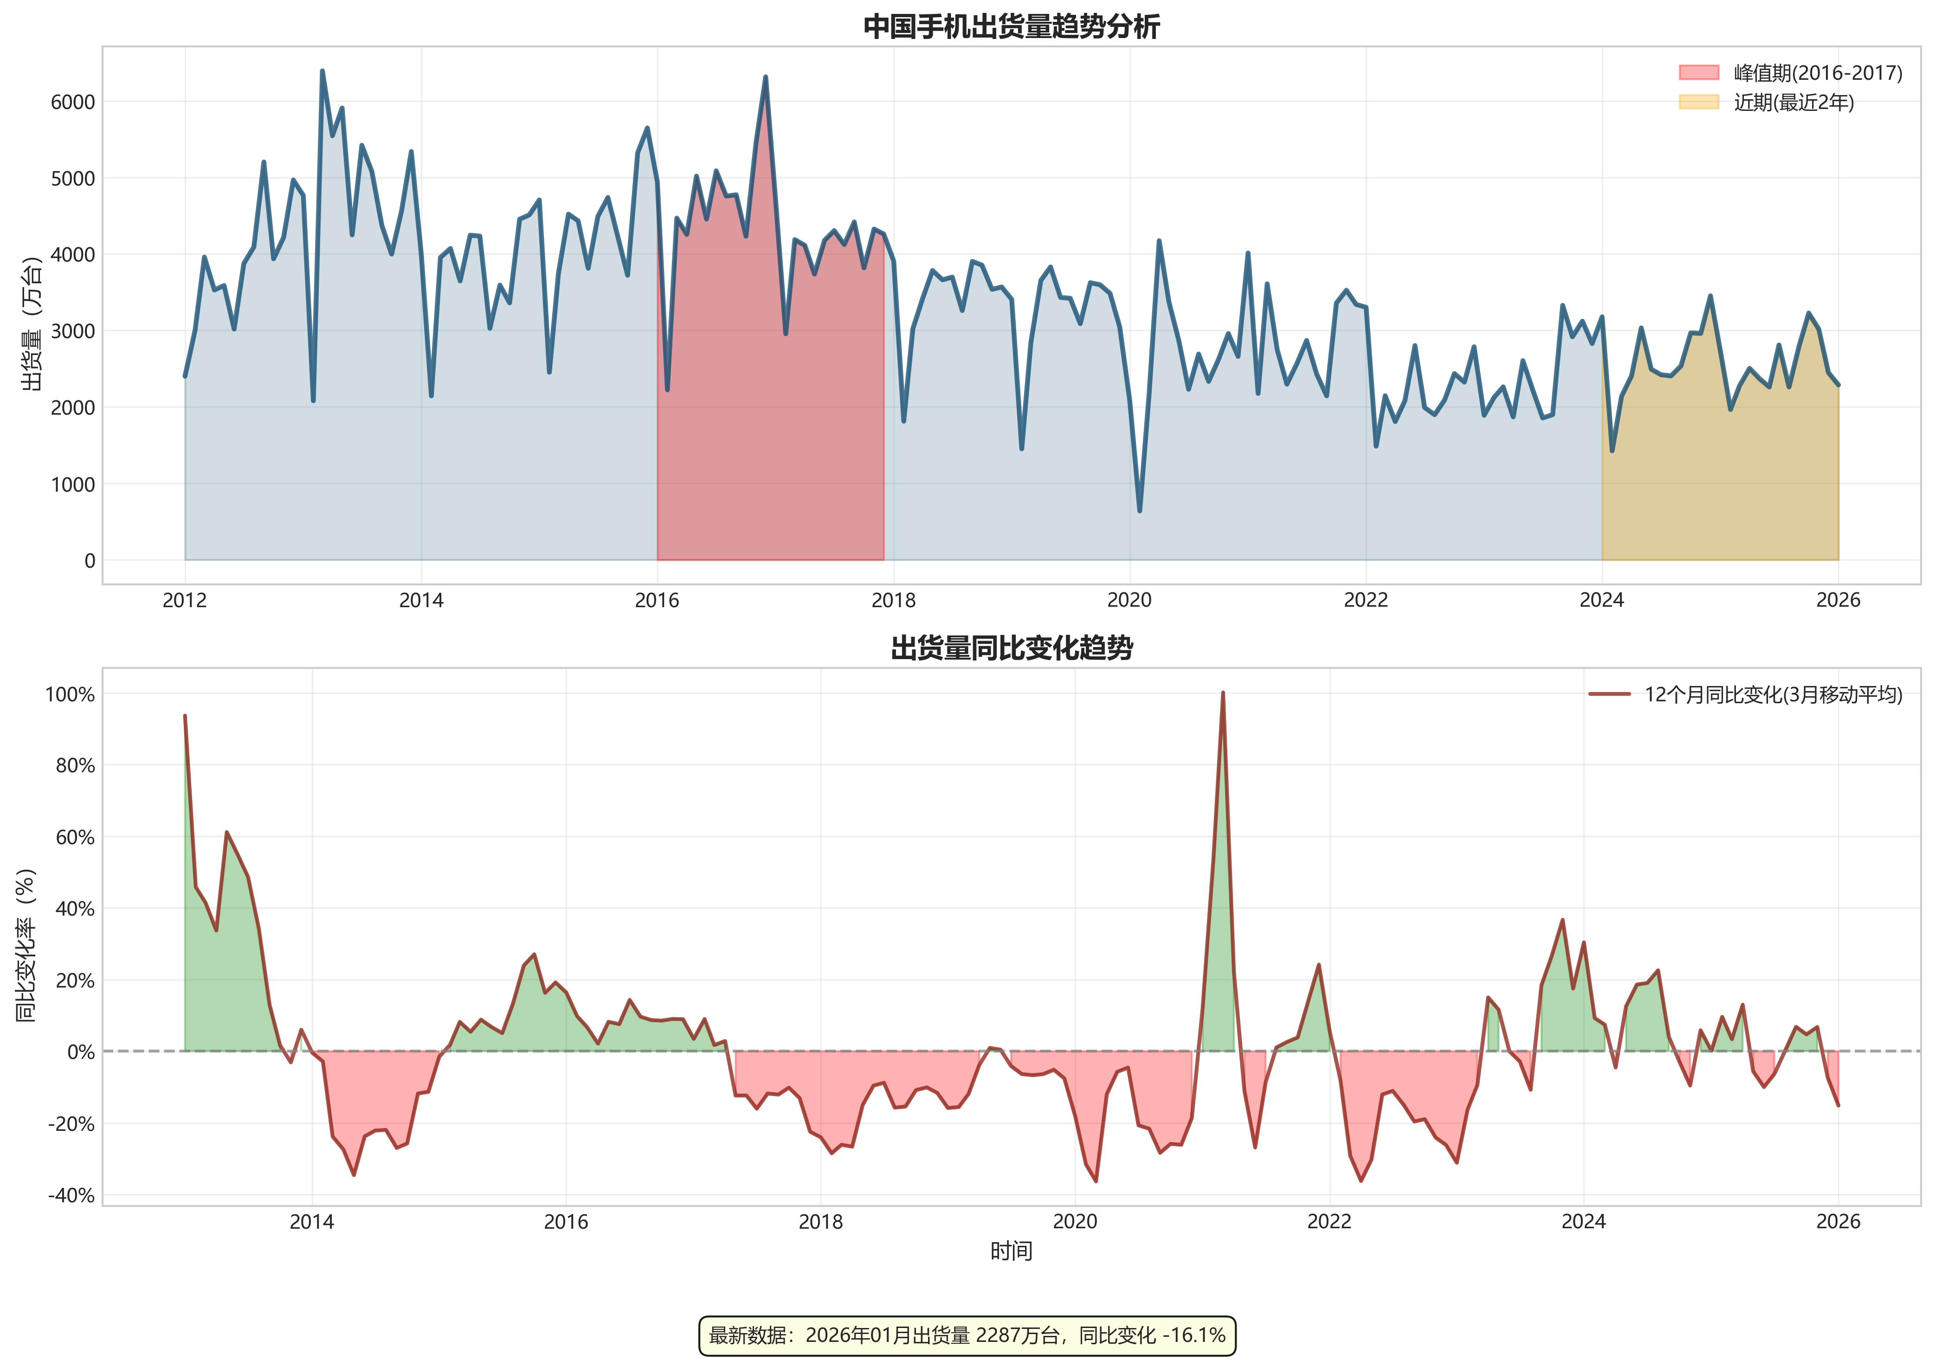Click the -40% y-axis tick label
The width and height of the screenshot is (1935, 1360).
click(71, 1195)
